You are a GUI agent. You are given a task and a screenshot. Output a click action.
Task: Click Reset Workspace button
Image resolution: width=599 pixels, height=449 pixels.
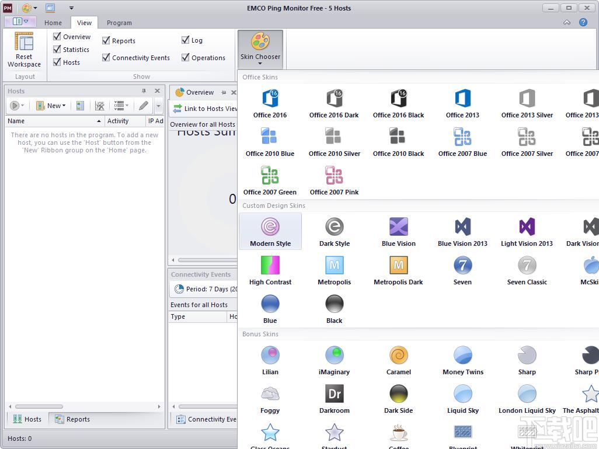click(x=24, y=50)
